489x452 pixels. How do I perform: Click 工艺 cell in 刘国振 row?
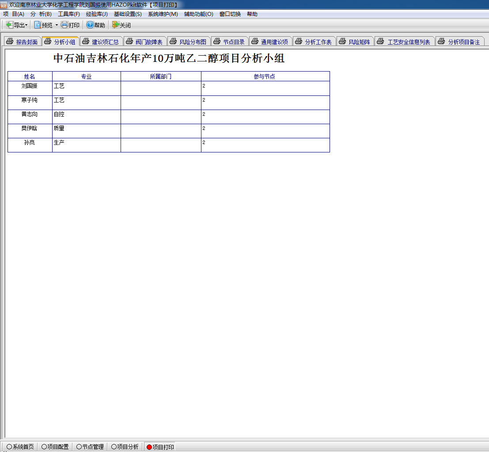(x=87, y=88)
